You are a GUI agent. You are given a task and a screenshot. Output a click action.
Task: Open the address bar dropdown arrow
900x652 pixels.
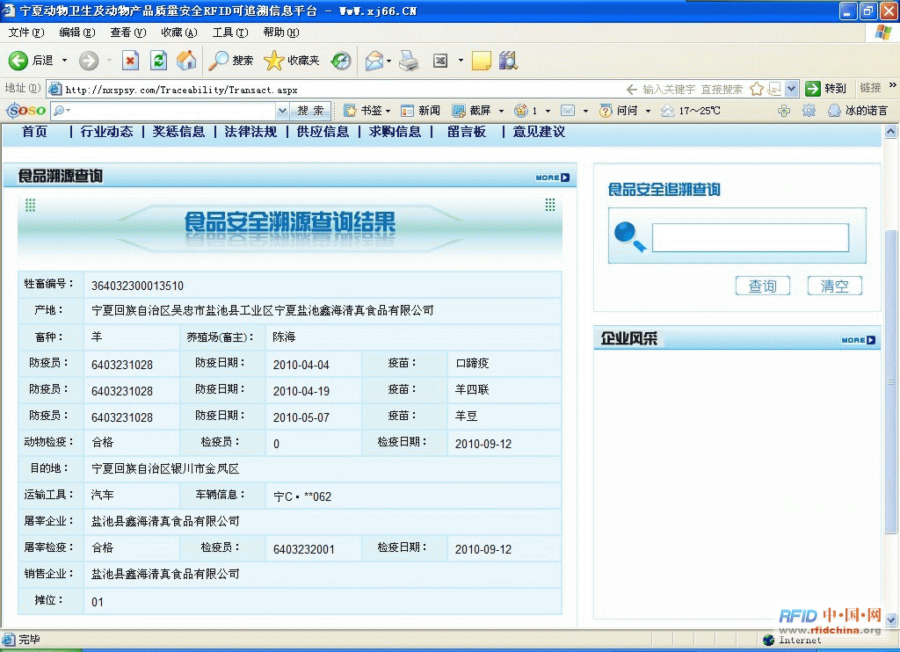[791, 89]
